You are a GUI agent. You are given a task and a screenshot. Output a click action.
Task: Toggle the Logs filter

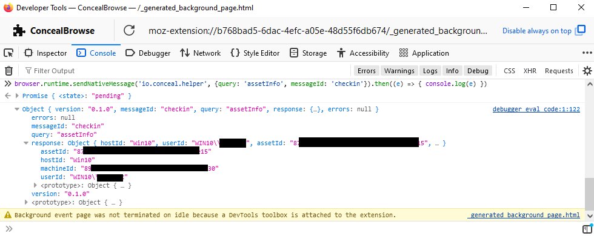pos(430,71)
